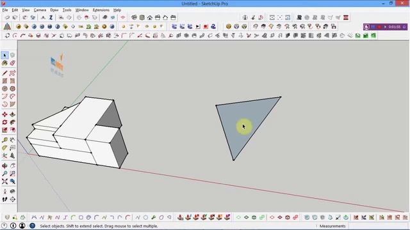The height and width of the screenshot is (230, 410).
Task: Select the Tape Measure tool
Action: 4,140
